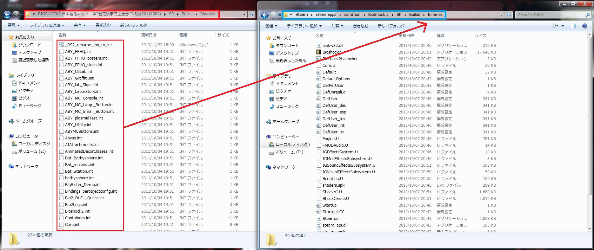Click refresh button in right window address bar
The width and height of the screenshot is (594, 250).
coord(509,15)
